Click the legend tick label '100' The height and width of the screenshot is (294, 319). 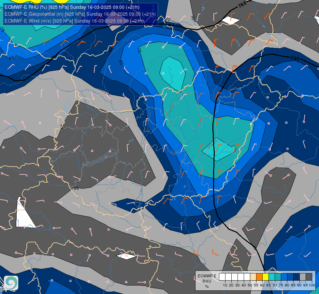312,285
